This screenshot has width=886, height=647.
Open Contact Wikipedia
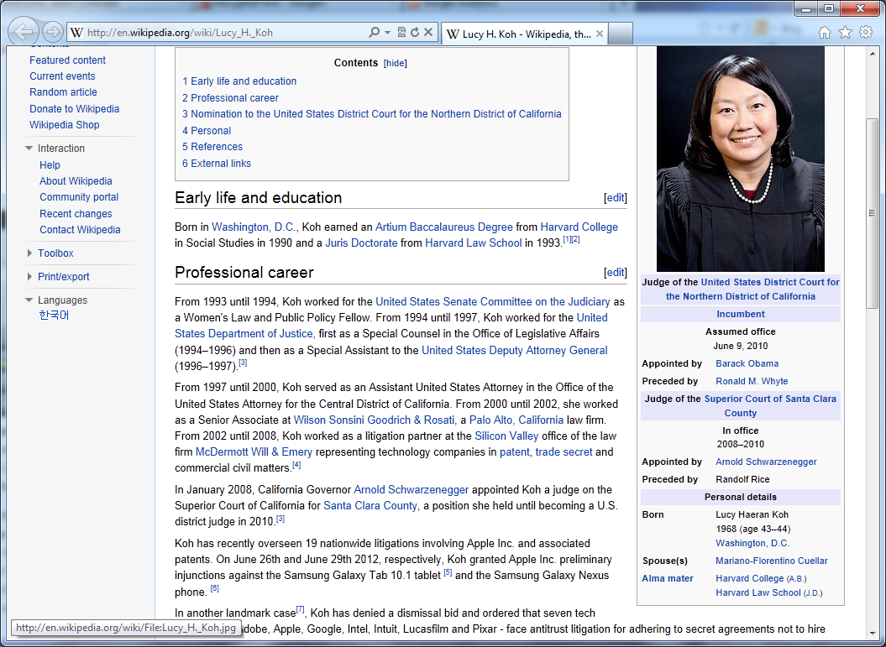pyautogui.click(x=80, y=230)
